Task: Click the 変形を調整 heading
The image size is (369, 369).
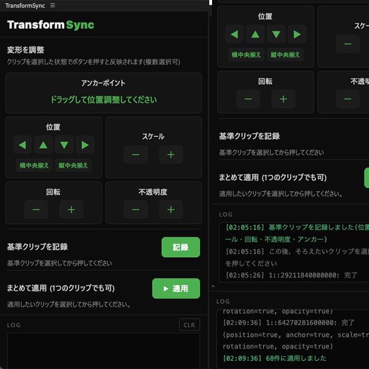Action: (26, 50)
